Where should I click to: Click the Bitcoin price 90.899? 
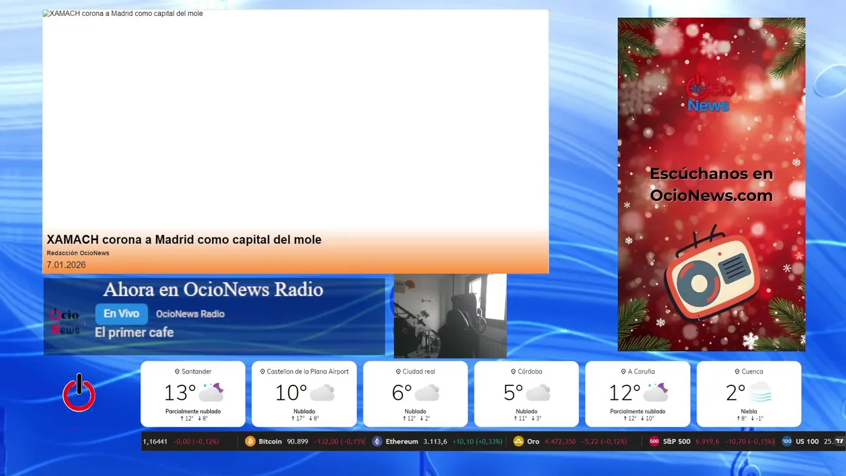click(x=297, y=441)
